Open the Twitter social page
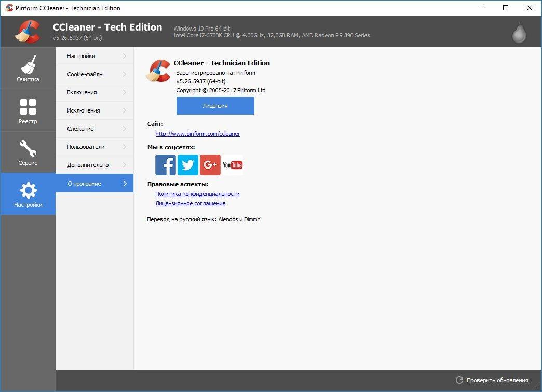542x392 pixels. 188,165
